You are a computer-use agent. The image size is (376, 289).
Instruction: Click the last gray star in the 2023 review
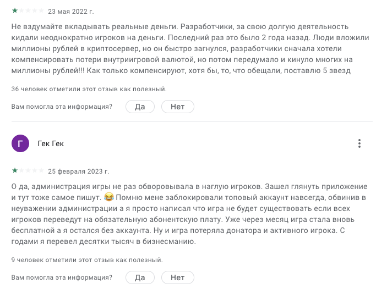point(41,171)
